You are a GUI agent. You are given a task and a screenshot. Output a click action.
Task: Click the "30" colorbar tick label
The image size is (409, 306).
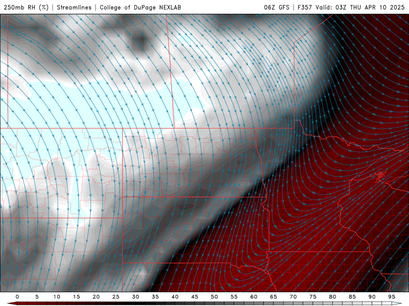pos(135,297)
